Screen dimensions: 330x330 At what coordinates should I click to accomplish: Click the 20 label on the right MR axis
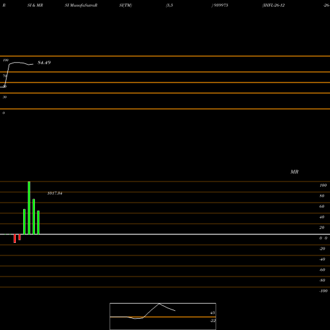(322, 228)
